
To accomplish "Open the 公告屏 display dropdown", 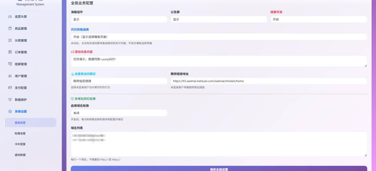I will coord(219,19).
